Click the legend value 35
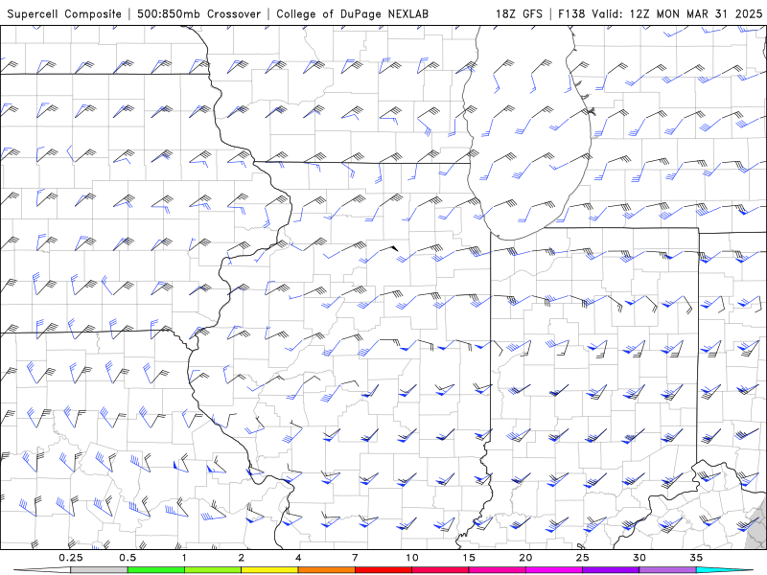767x575 pixels. click(x=696, y=558)
